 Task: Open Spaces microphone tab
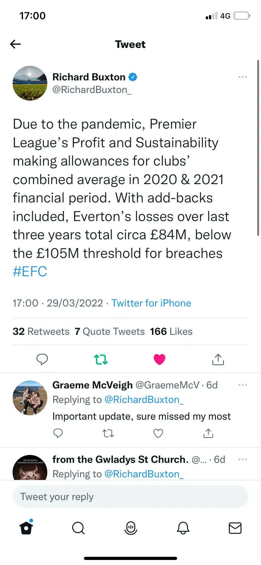pyautogui.click(x=131, y=528)
